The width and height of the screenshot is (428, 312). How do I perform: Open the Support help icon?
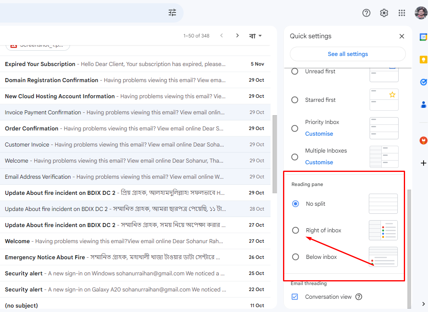click(366, 13)
